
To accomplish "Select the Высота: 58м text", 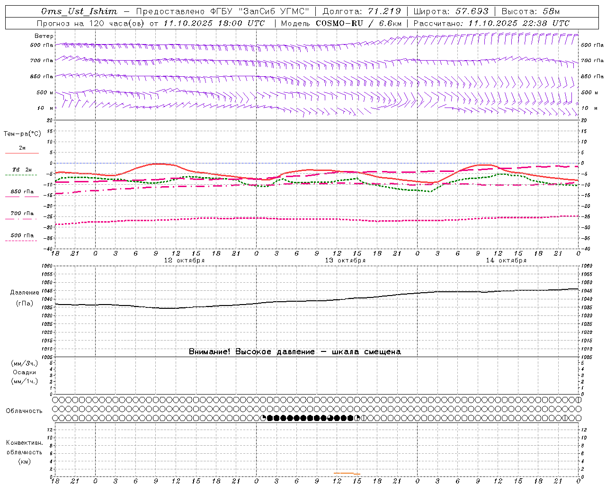I will 530,11.
